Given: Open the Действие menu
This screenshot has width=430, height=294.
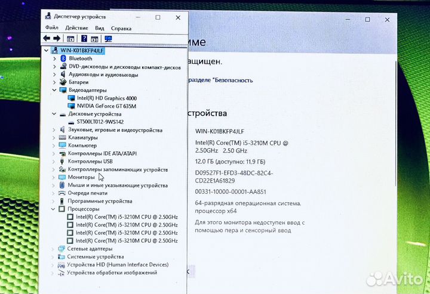Looking at the screenshot, I should click(77, 28).
